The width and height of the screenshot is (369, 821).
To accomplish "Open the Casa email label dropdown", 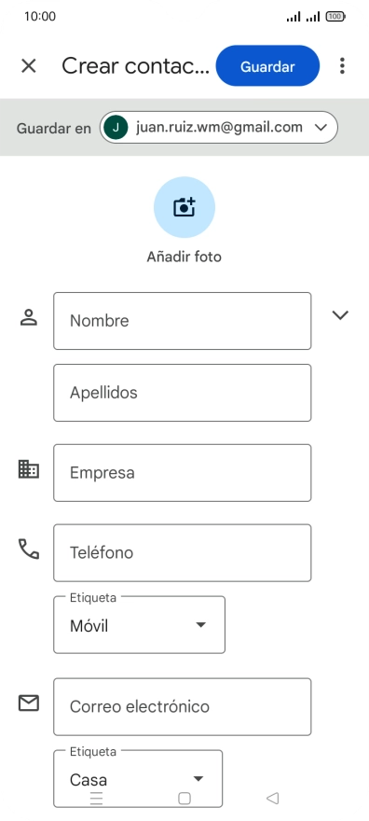I will tap(138, 779).
